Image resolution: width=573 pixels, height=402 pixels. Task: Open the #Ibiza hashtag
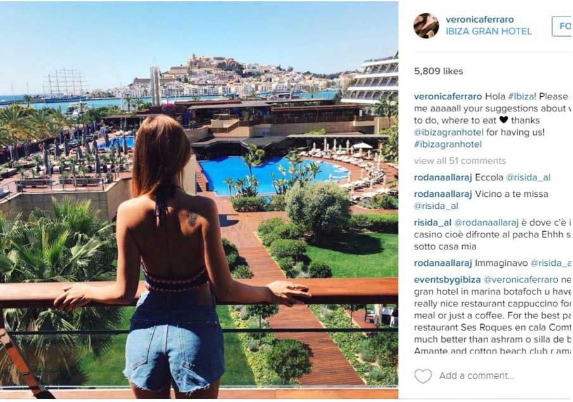[x=521, y=96]
